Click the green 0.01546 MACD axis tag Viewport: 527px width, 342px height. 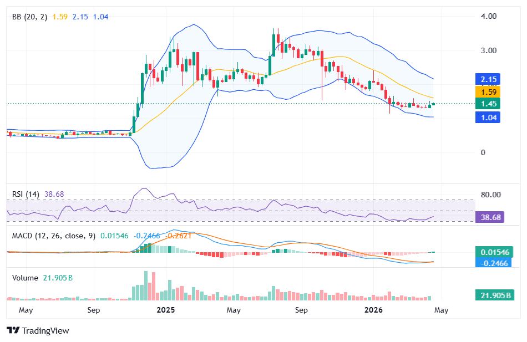[x=492, y=252]
